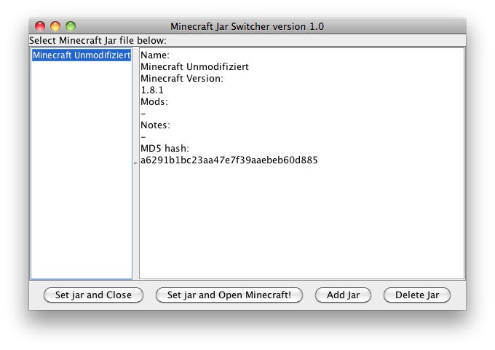This screenshot has width=495, height=350.
Task: Select Minecraft Unmodifiziert in the jar list
Action: pos(81,55)
